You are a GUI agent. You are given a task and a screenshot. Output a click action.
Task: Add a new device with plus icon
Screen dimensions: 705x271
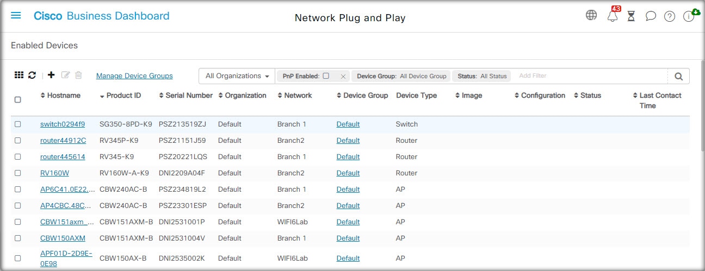pos(51,75)
